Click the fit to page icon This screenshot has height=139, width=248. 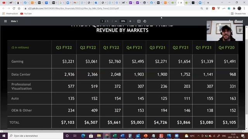139,21
